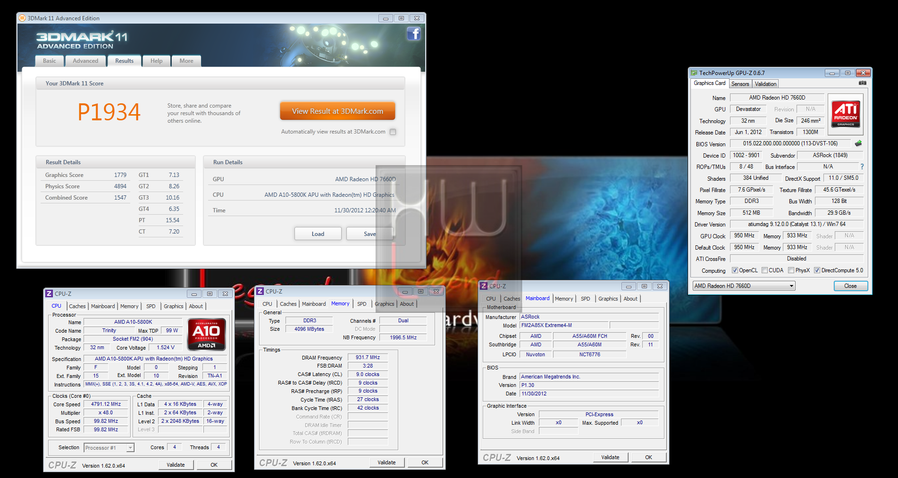The image size is (898, 478).
Task: Click the Memory Size value 512 MB in GPU-Z
Action: coord(751,213)
